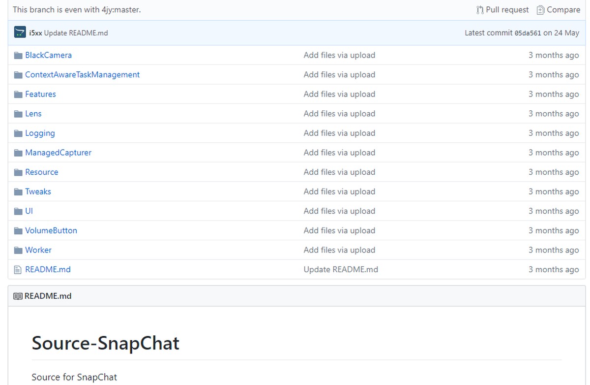Click the Worker folder icon
This screenshot has height=385, width=590.
point(18,250)
